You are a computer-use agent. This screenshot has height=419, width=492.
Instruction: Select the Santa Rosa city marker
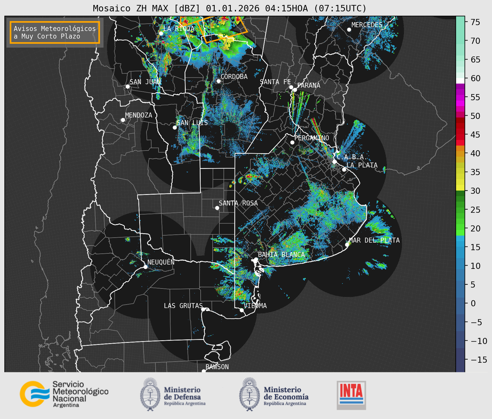(x=217, y=208)
